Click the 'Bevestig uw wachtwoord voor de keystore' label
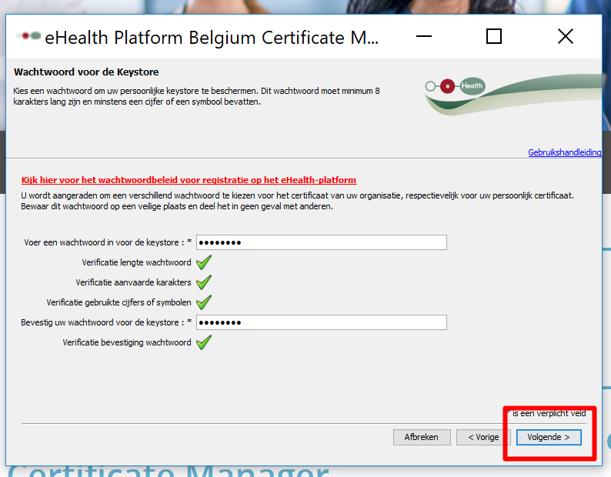Image resolution: width=611 pixels, height=477 pixels. [106, 322]
